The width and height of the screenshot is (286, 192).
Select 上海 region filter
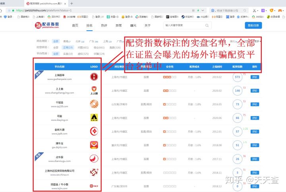pos(107,41)
